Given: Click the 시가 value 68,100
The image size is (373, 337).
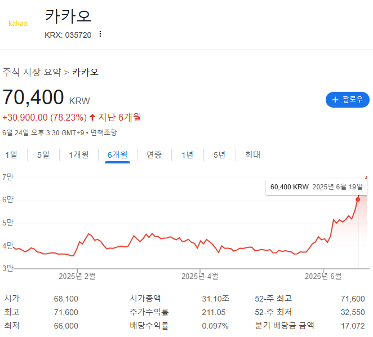Looking at the screenshot, I should tap(66, 299).
